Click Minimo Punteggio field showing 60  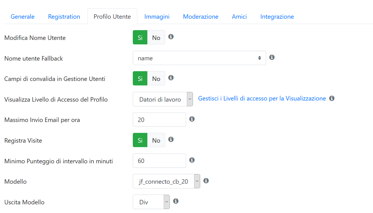[159, 161]
